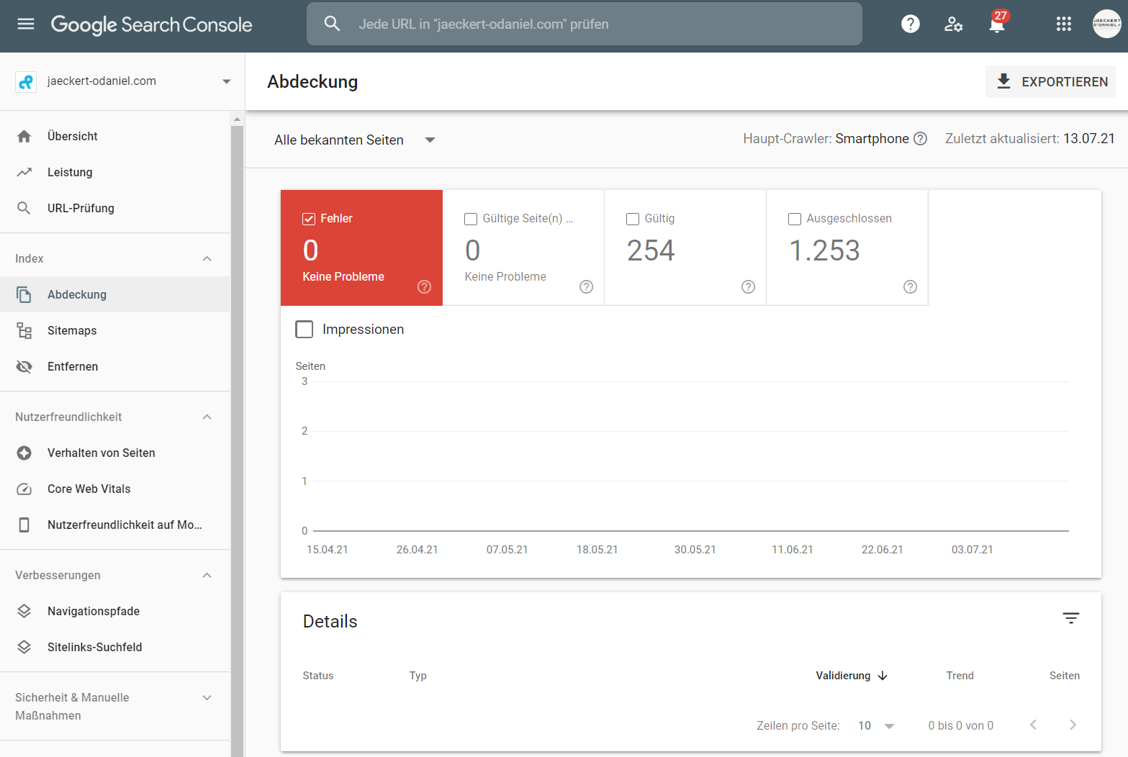Screen dimensions: 1128x757
Task: Enable the Impressionen checkbox
Action: (304, 330)
